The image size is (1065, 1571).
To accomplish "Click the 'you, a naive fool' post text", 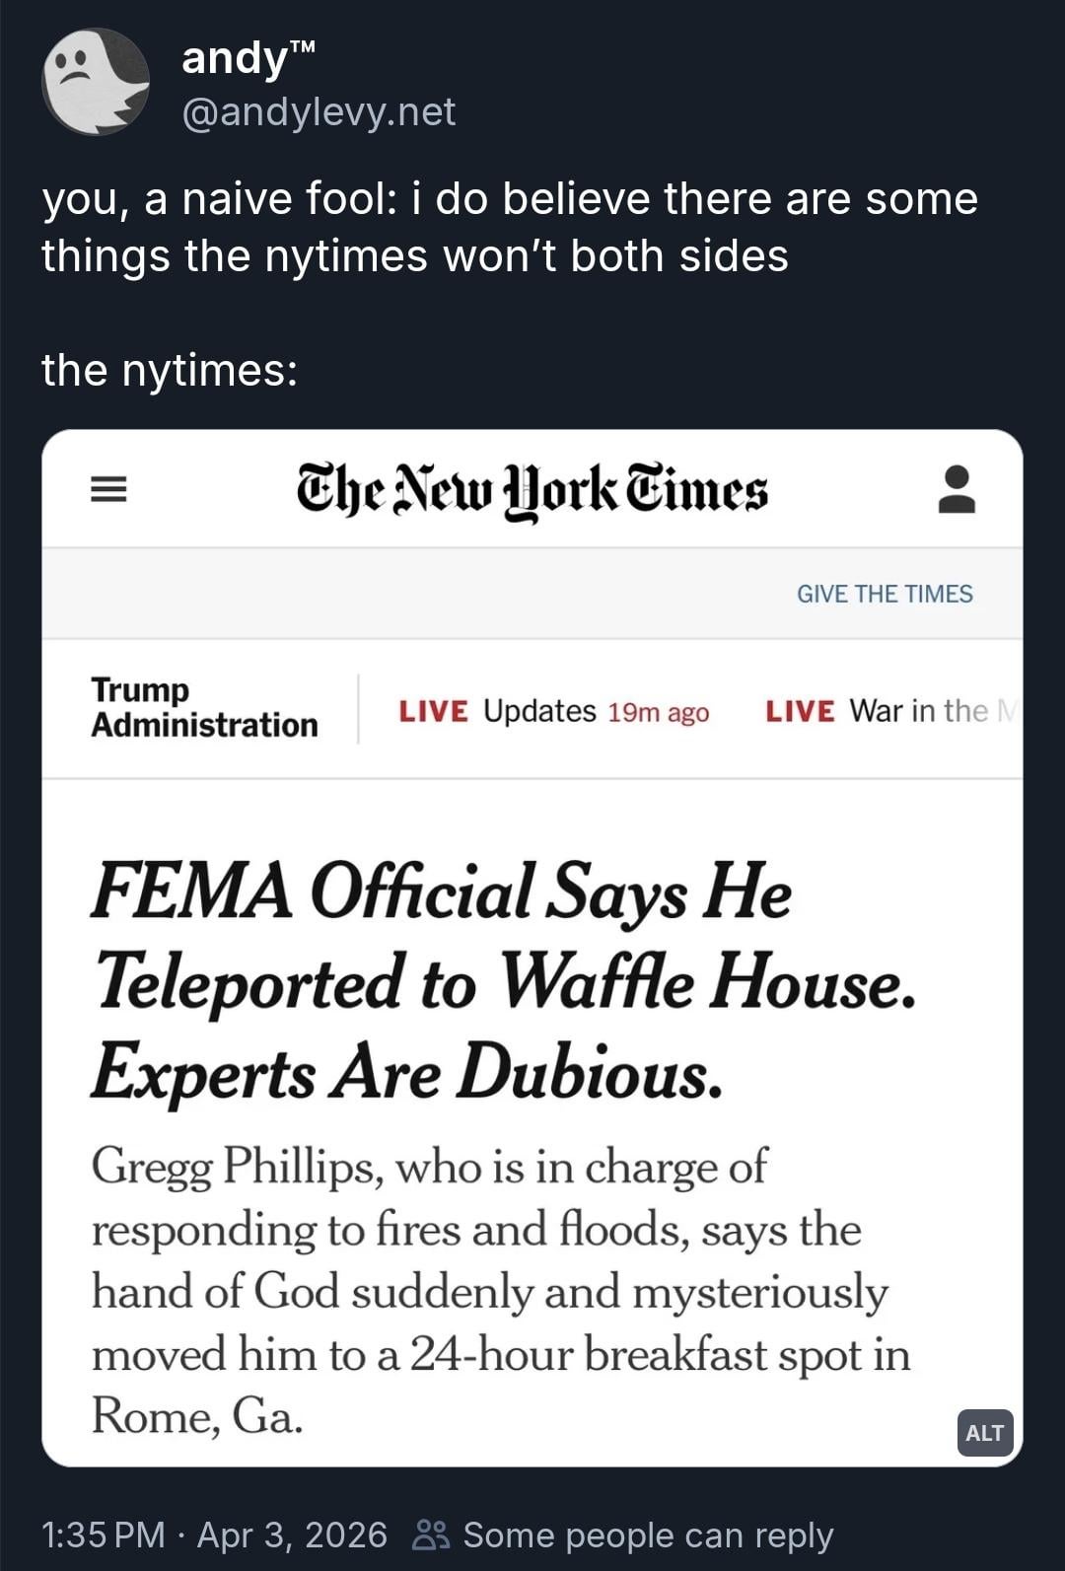I will (509, 227).
